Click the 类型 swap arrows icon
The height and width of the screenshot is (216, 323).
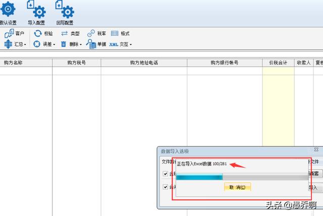pos(64,33)
